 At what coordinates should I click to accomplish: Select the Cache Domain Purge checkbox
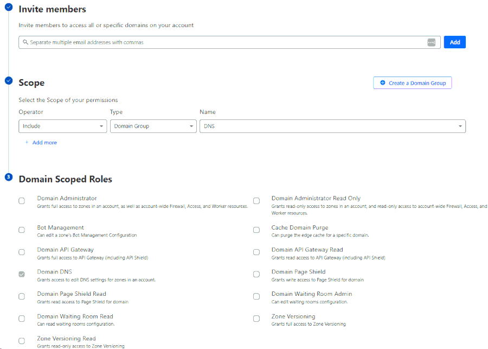pyautogui.click(x=256, y=230)
